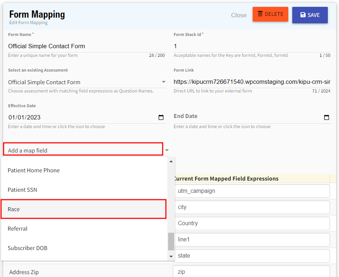Click the Close link
The height and width of the screenshot is (277, 339).
pos(239,15)
